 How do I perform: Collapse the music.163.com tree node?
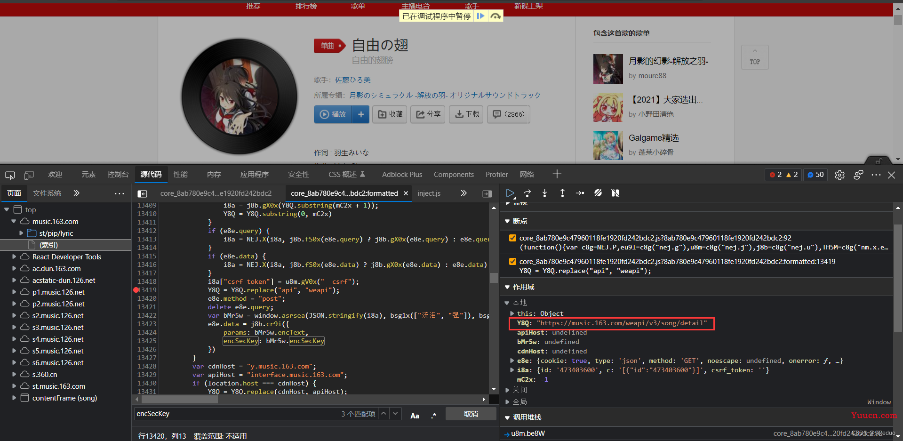point(14,221)
